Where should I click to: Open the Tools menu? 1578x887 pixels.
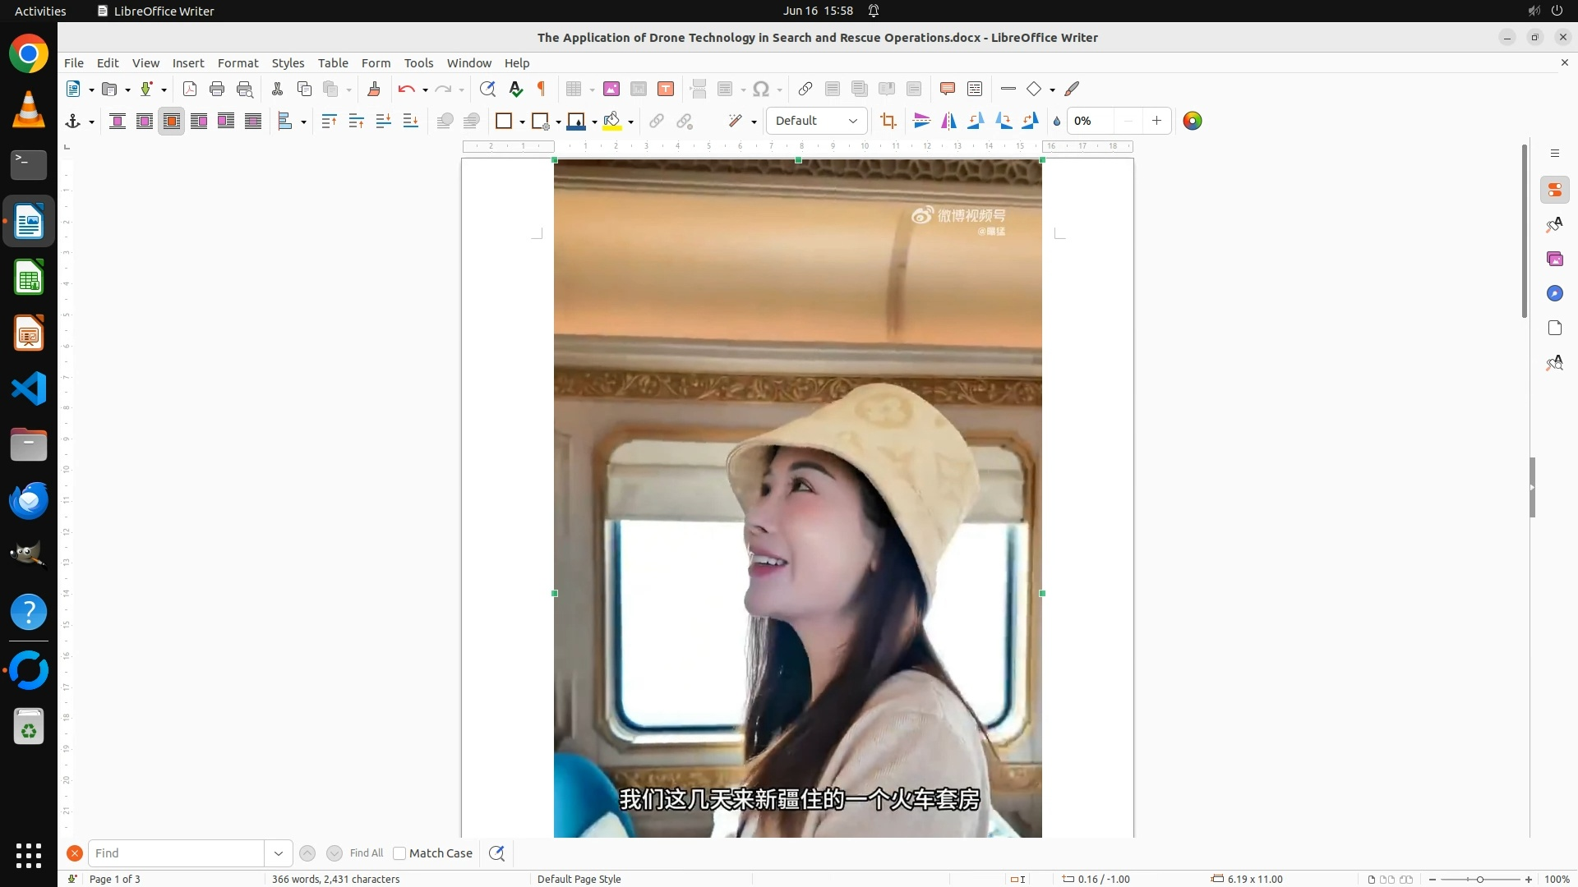pyautogui.click(x=418, y=63)
